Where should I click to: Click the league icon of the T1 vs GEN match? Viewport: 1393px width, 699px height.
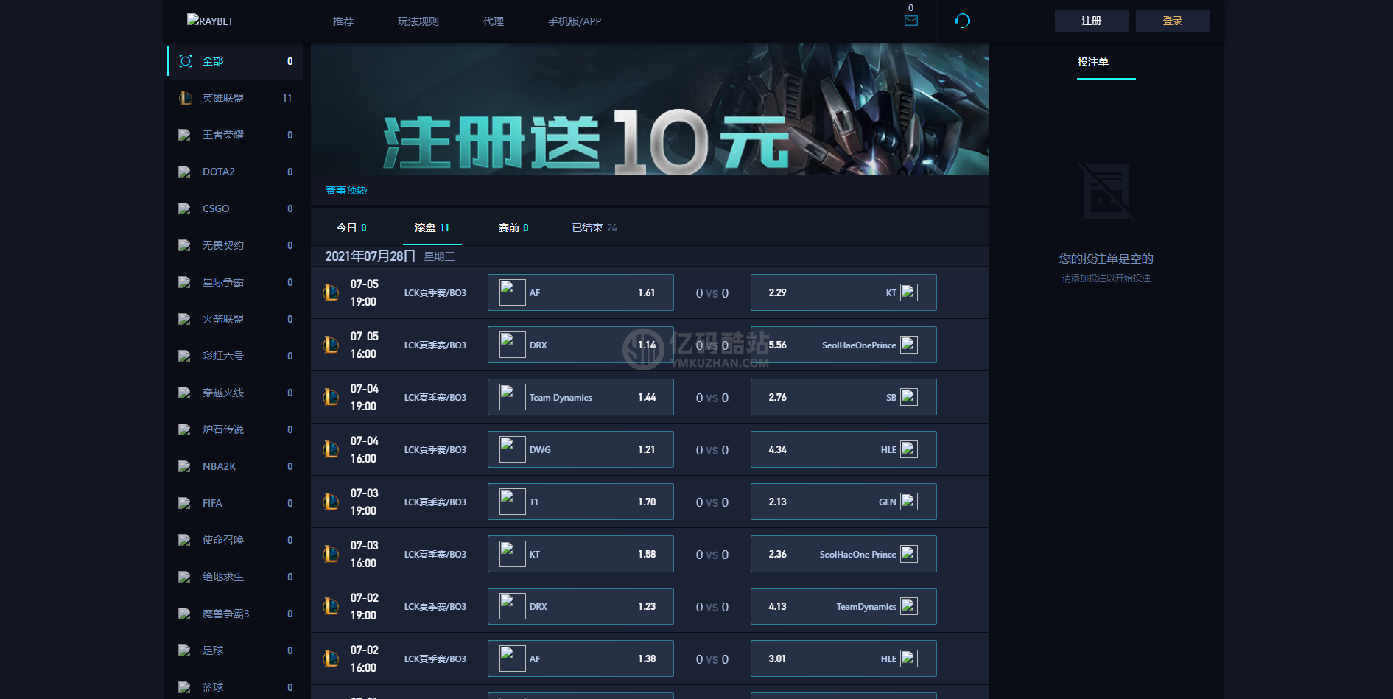(x=331, y=502)
